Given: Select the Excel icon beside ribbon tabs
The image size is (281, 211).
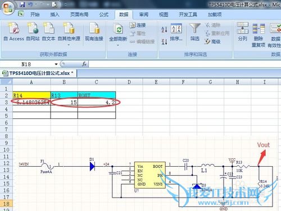Looking at the screenshot, I should (21, 14).
